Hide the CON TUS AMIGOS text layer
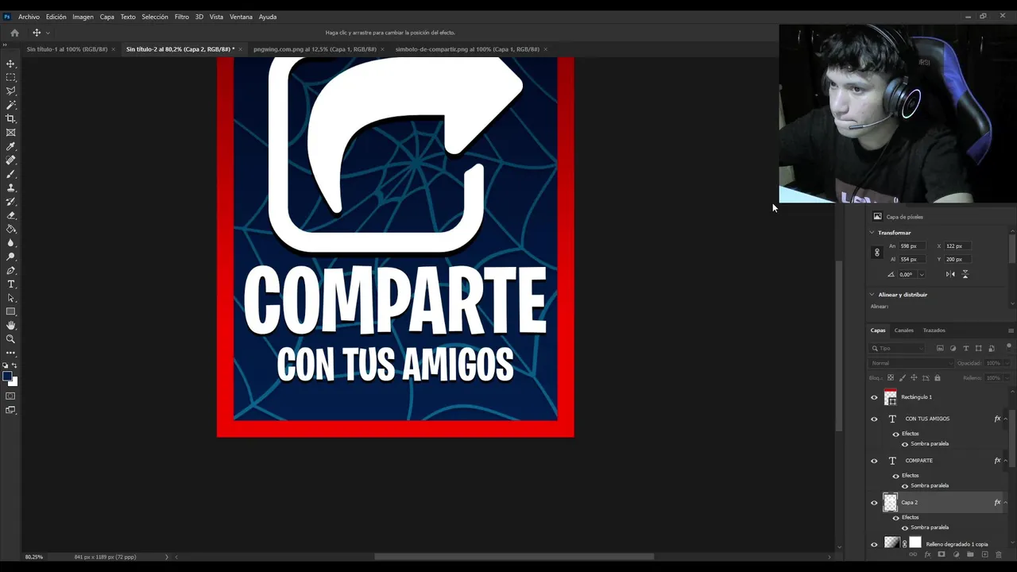 click(x=874, y=419)
